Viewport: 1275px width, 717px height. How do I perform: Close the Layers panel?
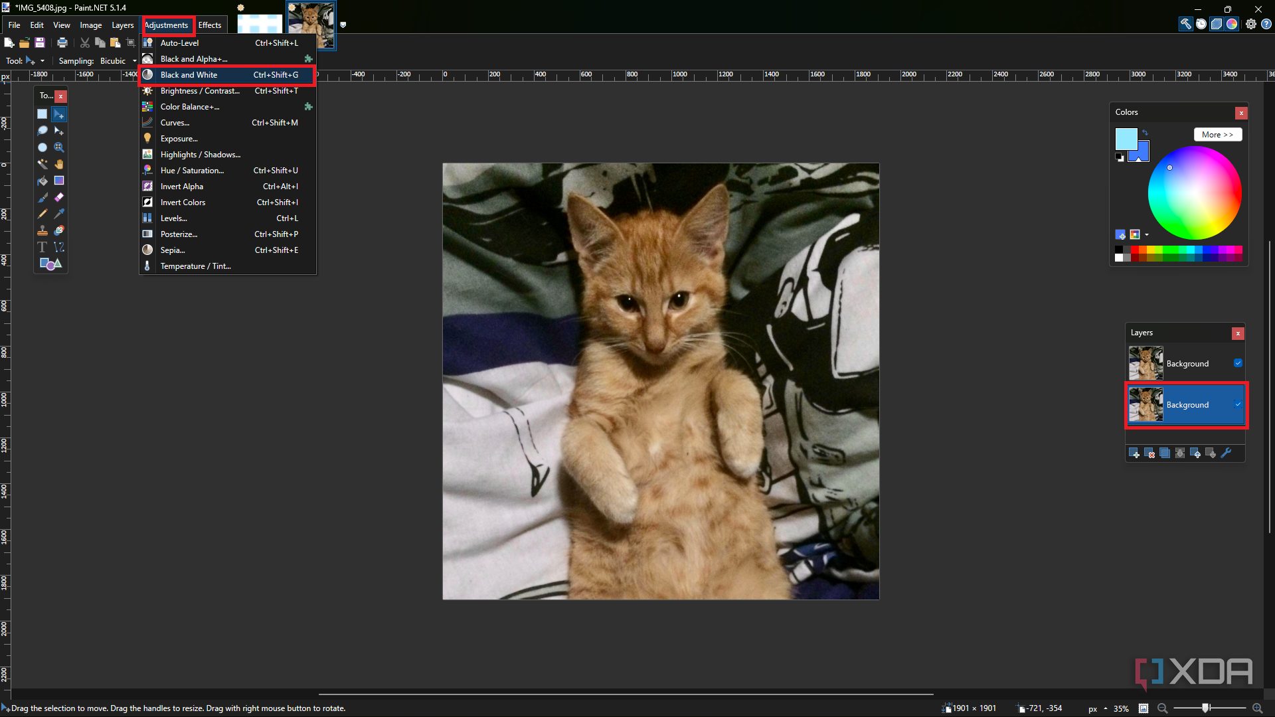pos(1238,333)
